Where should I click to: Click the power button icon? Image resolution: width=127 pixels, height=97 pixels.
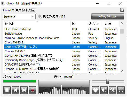click(121, 90)
